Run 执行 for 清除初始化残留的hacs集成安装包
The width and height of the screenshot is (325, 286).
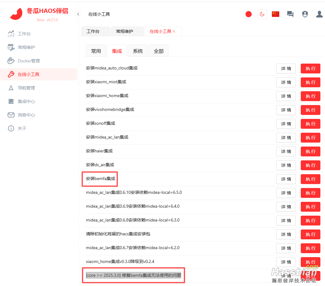pyautogui.click(x=311, y=234)
